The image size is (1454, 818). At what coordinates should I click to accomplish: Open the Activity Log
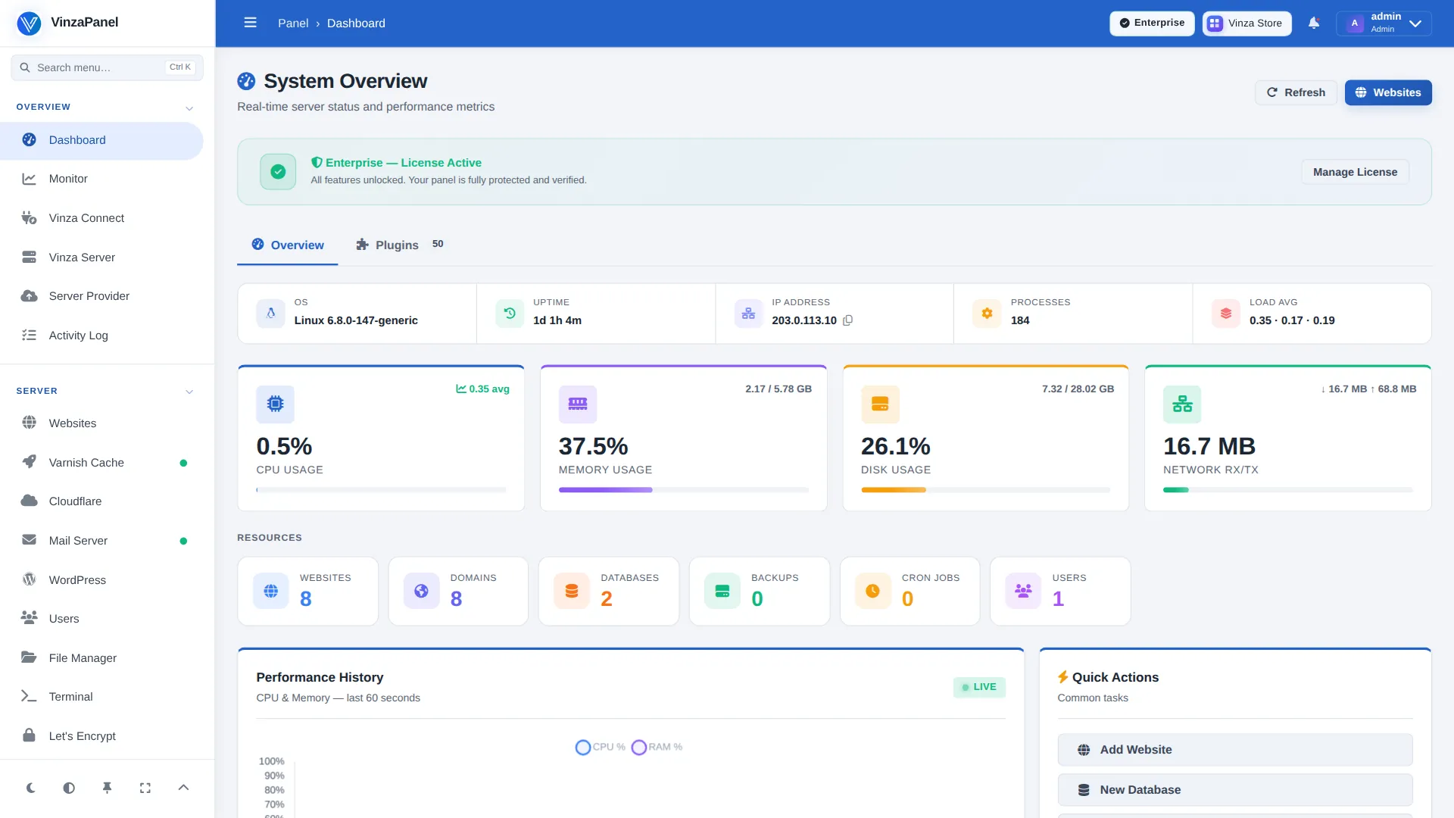tap(101, 336)
